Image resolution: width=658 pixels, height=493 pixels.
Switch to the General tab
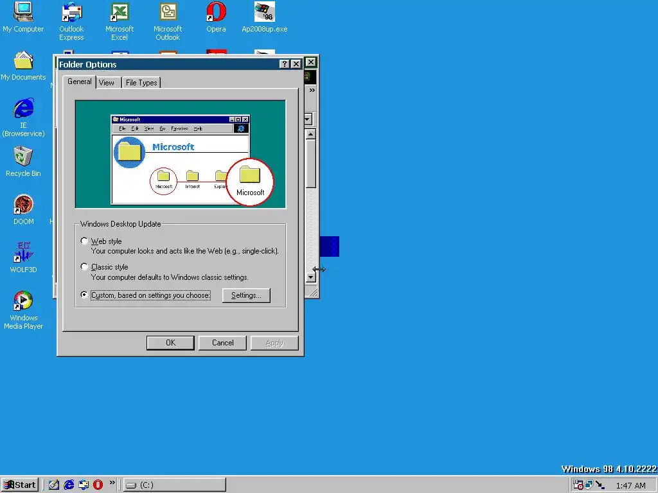click(79, 82)
